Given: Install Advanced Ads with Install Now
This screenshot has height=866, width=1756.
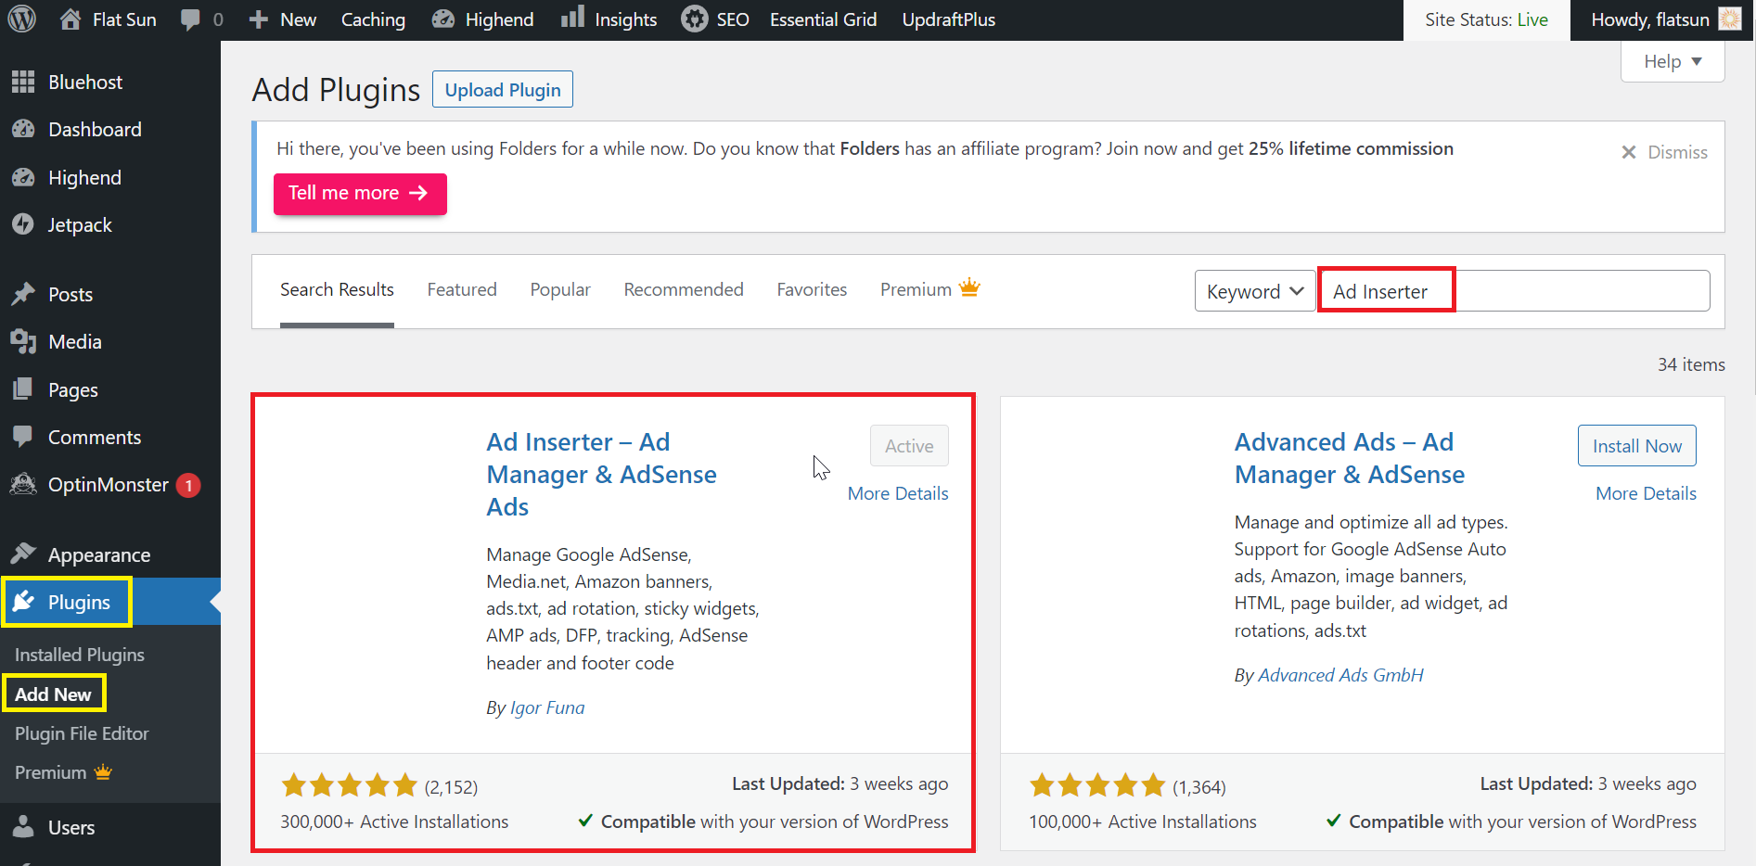Looking at the screenshot, I should coord(1636,446).
